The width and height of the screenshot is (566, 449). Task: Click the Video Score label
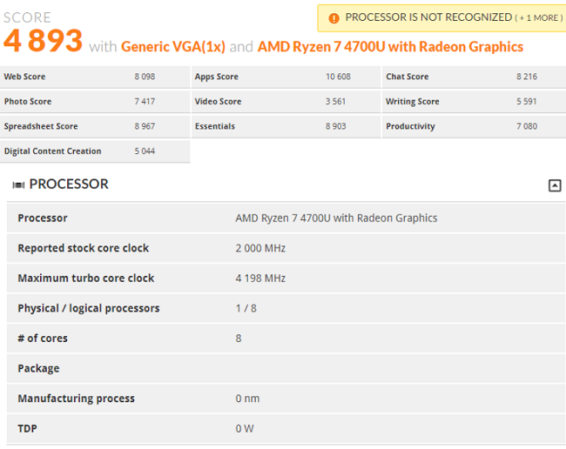click(218, 101)
